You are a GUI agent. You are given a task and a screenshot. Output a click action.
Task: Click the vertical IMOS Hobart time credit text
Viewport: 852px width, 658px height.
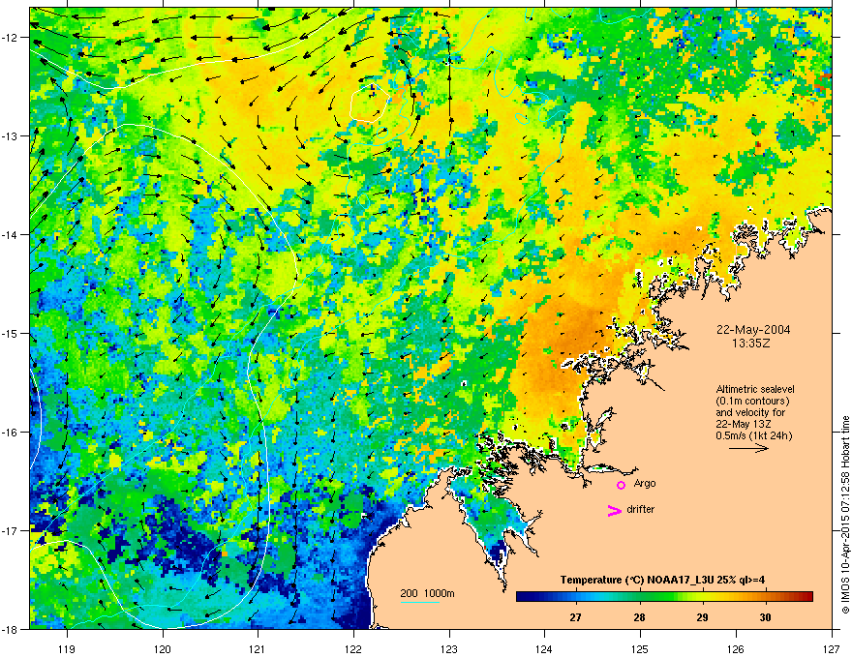point(845,515)
